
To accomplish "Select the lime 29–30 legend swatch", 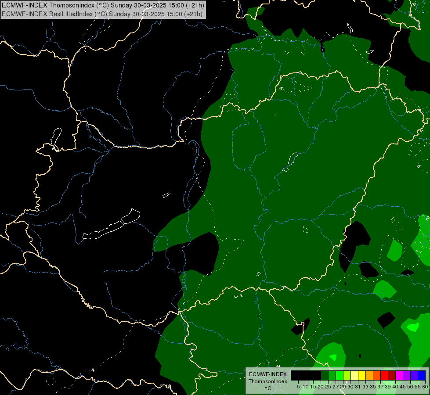I will tap(347, 375).
